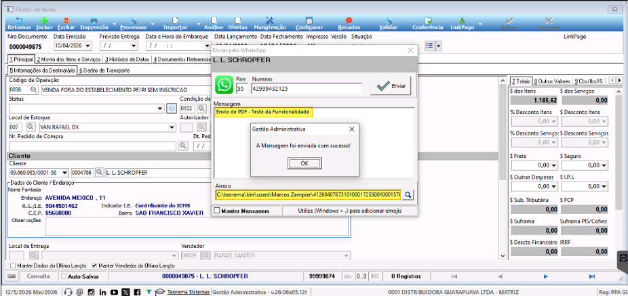The image size is (628, 296).
Task: Toggle Manter Dados do Último Lançto checkbox
Action: coord(13,266)
